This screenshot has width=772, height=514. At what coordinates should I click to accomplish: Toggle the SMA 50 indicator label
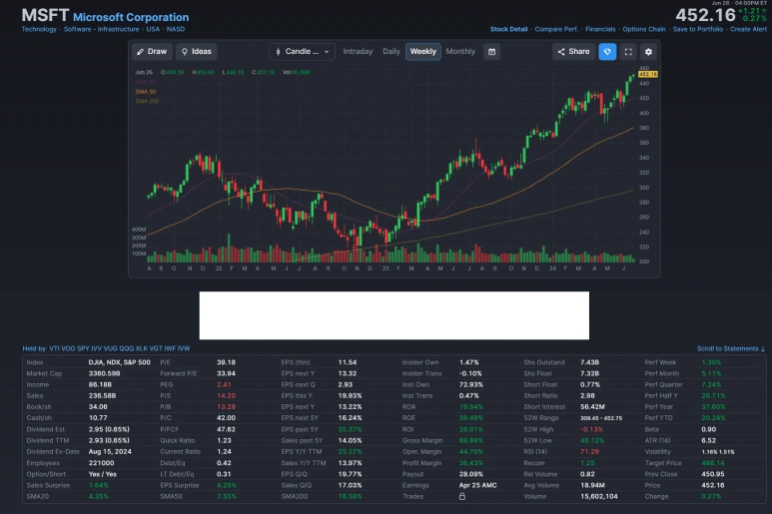(x=146, y=92)
